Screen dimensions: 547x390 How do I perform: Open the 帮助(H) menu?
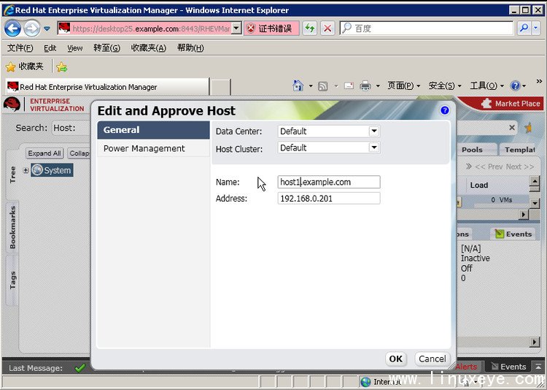tap(190, 48)
